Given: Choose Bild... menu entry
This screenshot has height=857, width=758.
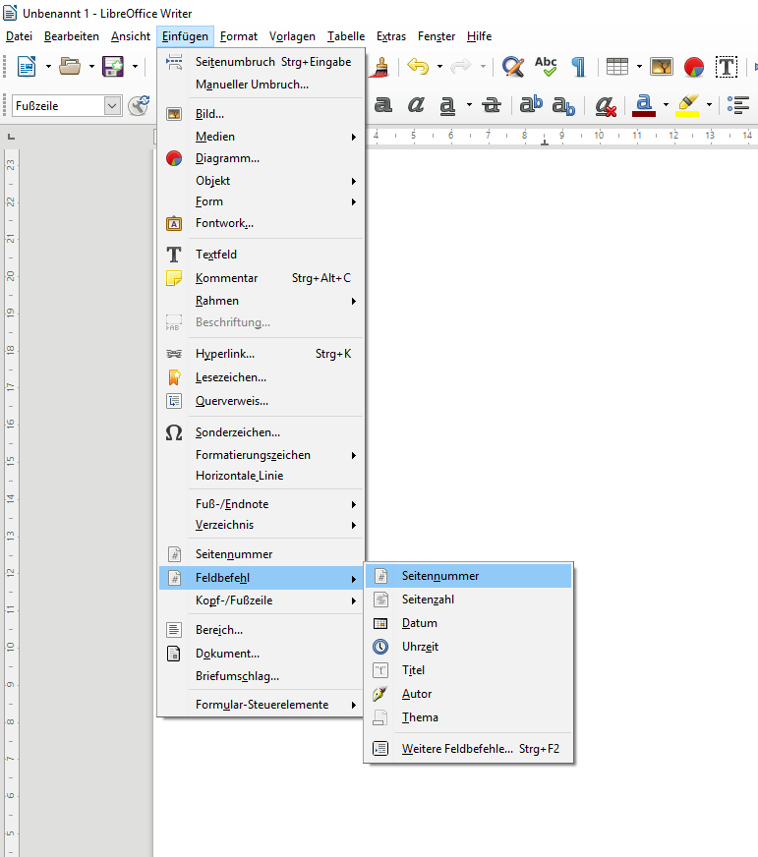Looking at the screenshot, I should pos(261,114).
